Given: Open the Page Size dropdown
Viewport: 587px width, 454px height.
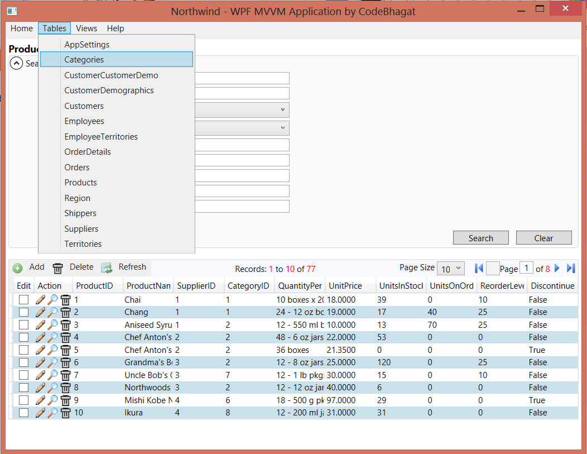Looking at the screenshot, I should coord(450,269).
